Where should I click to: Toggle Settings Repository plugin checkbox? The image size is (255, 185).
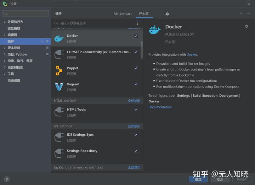tap(136, 151)
